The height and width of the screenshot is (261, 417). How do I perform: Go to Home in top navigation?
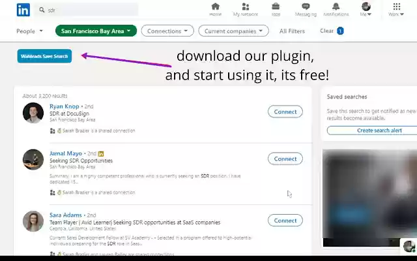(x=216, y=10)
